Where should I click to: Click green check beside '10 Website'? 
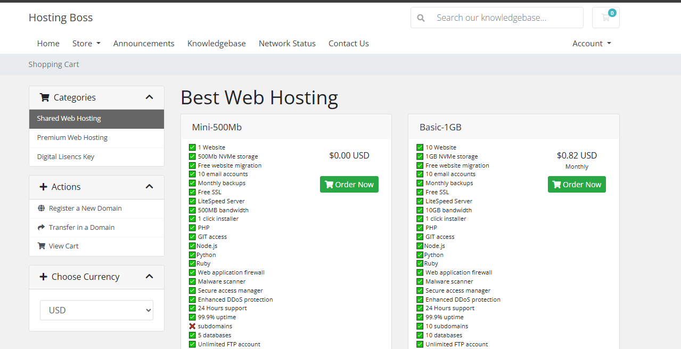(x=420, y=147)
